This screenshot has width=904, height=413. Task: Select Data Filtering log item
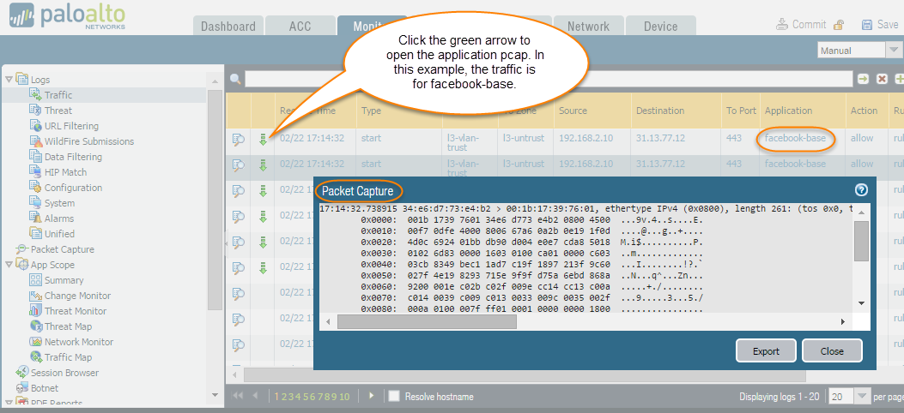click(x=73, y=157)
